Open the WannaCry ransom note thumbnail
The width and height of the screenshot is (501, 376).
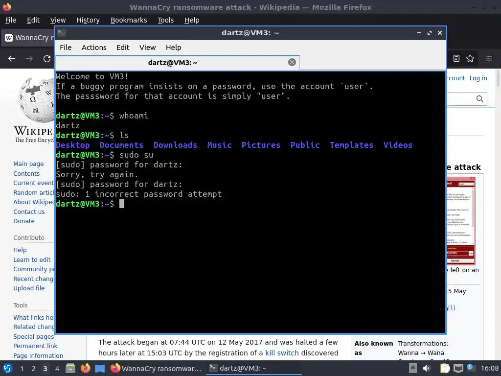pyautogui.click(x=461, y=221)
